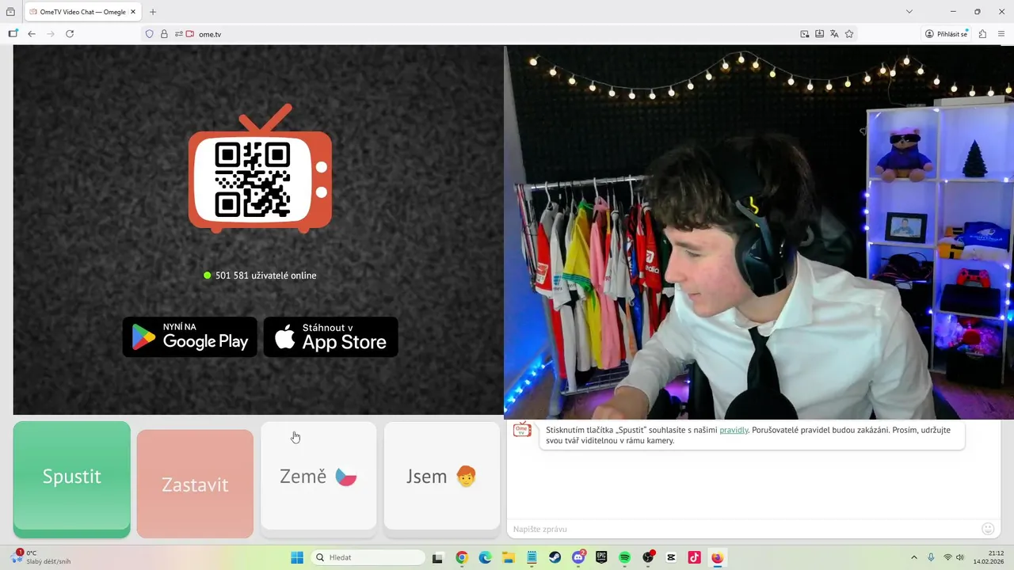Open CapCut from the taskbar
Screen dimensions: 1014x570
coord(671,557)
